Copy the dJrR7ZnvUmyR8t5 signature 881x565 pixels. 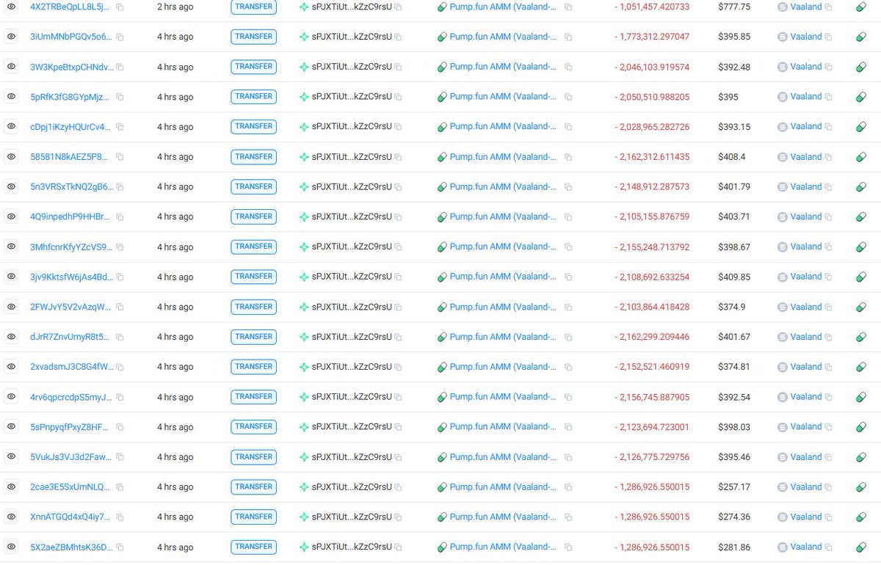tap(120, 338)
